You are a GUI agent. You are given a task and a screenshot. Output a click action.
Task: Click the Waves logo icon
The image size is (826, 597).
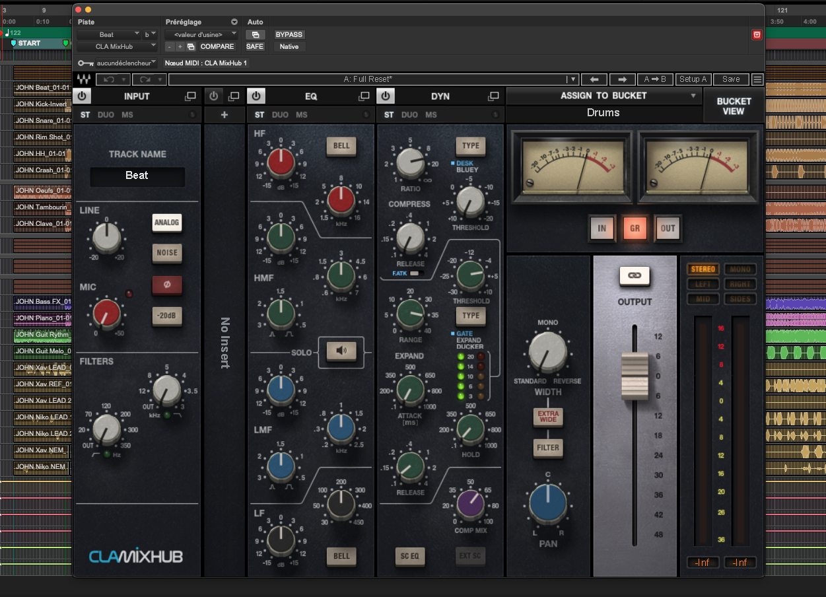(x=83, y=79)
